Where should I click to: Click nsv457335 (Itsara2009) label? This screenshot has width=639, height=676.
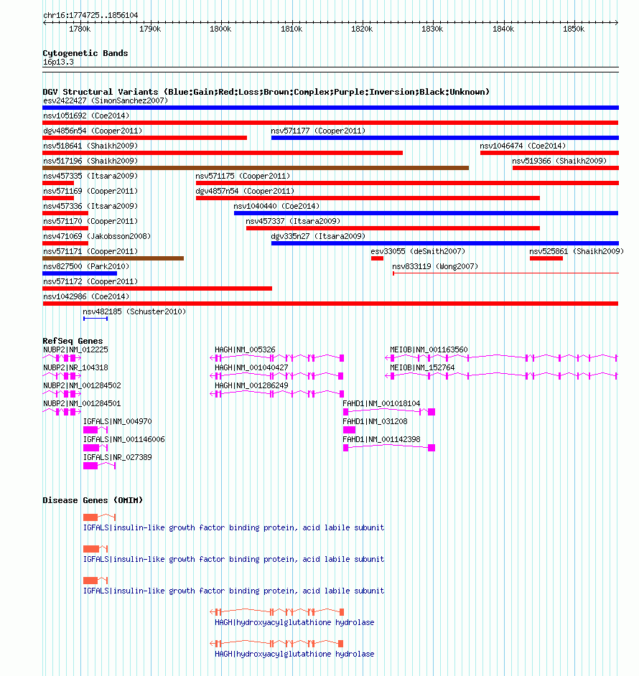pyautogui.click(x=90, y=177)
